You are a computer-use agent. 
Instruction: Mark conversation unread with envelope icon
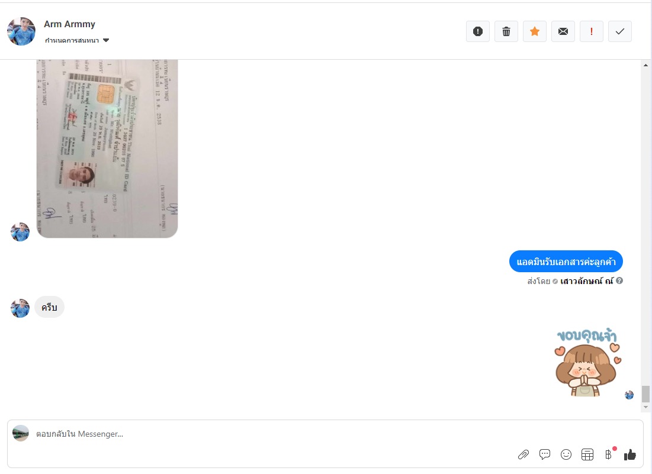[563, 31]
